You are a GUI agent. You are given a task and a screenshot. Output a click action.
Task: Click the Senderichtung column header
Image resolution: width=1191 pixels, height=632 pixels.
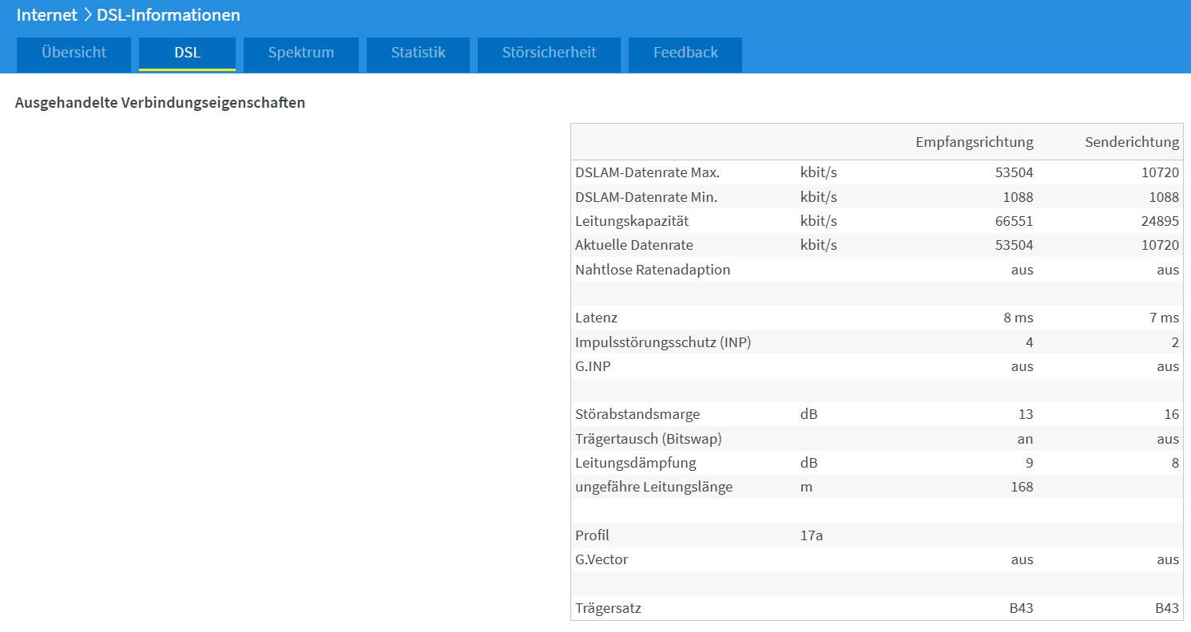(x=1132, y=142)
